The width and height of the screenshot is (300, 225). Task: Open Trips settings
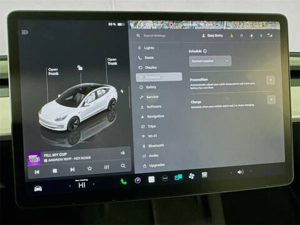(x=149, y=126)
